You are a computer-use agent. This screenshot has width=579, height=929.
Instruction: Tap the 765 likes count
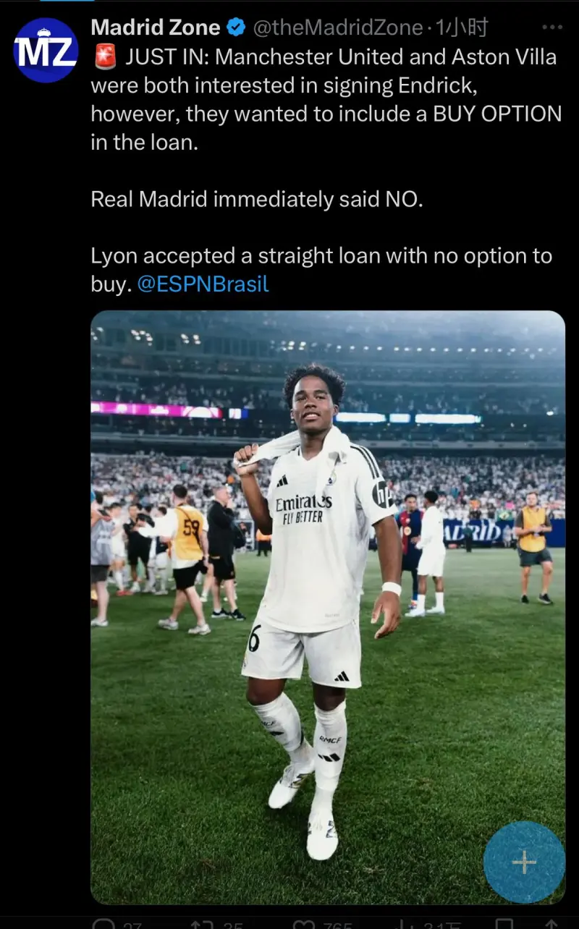point(334,925)
